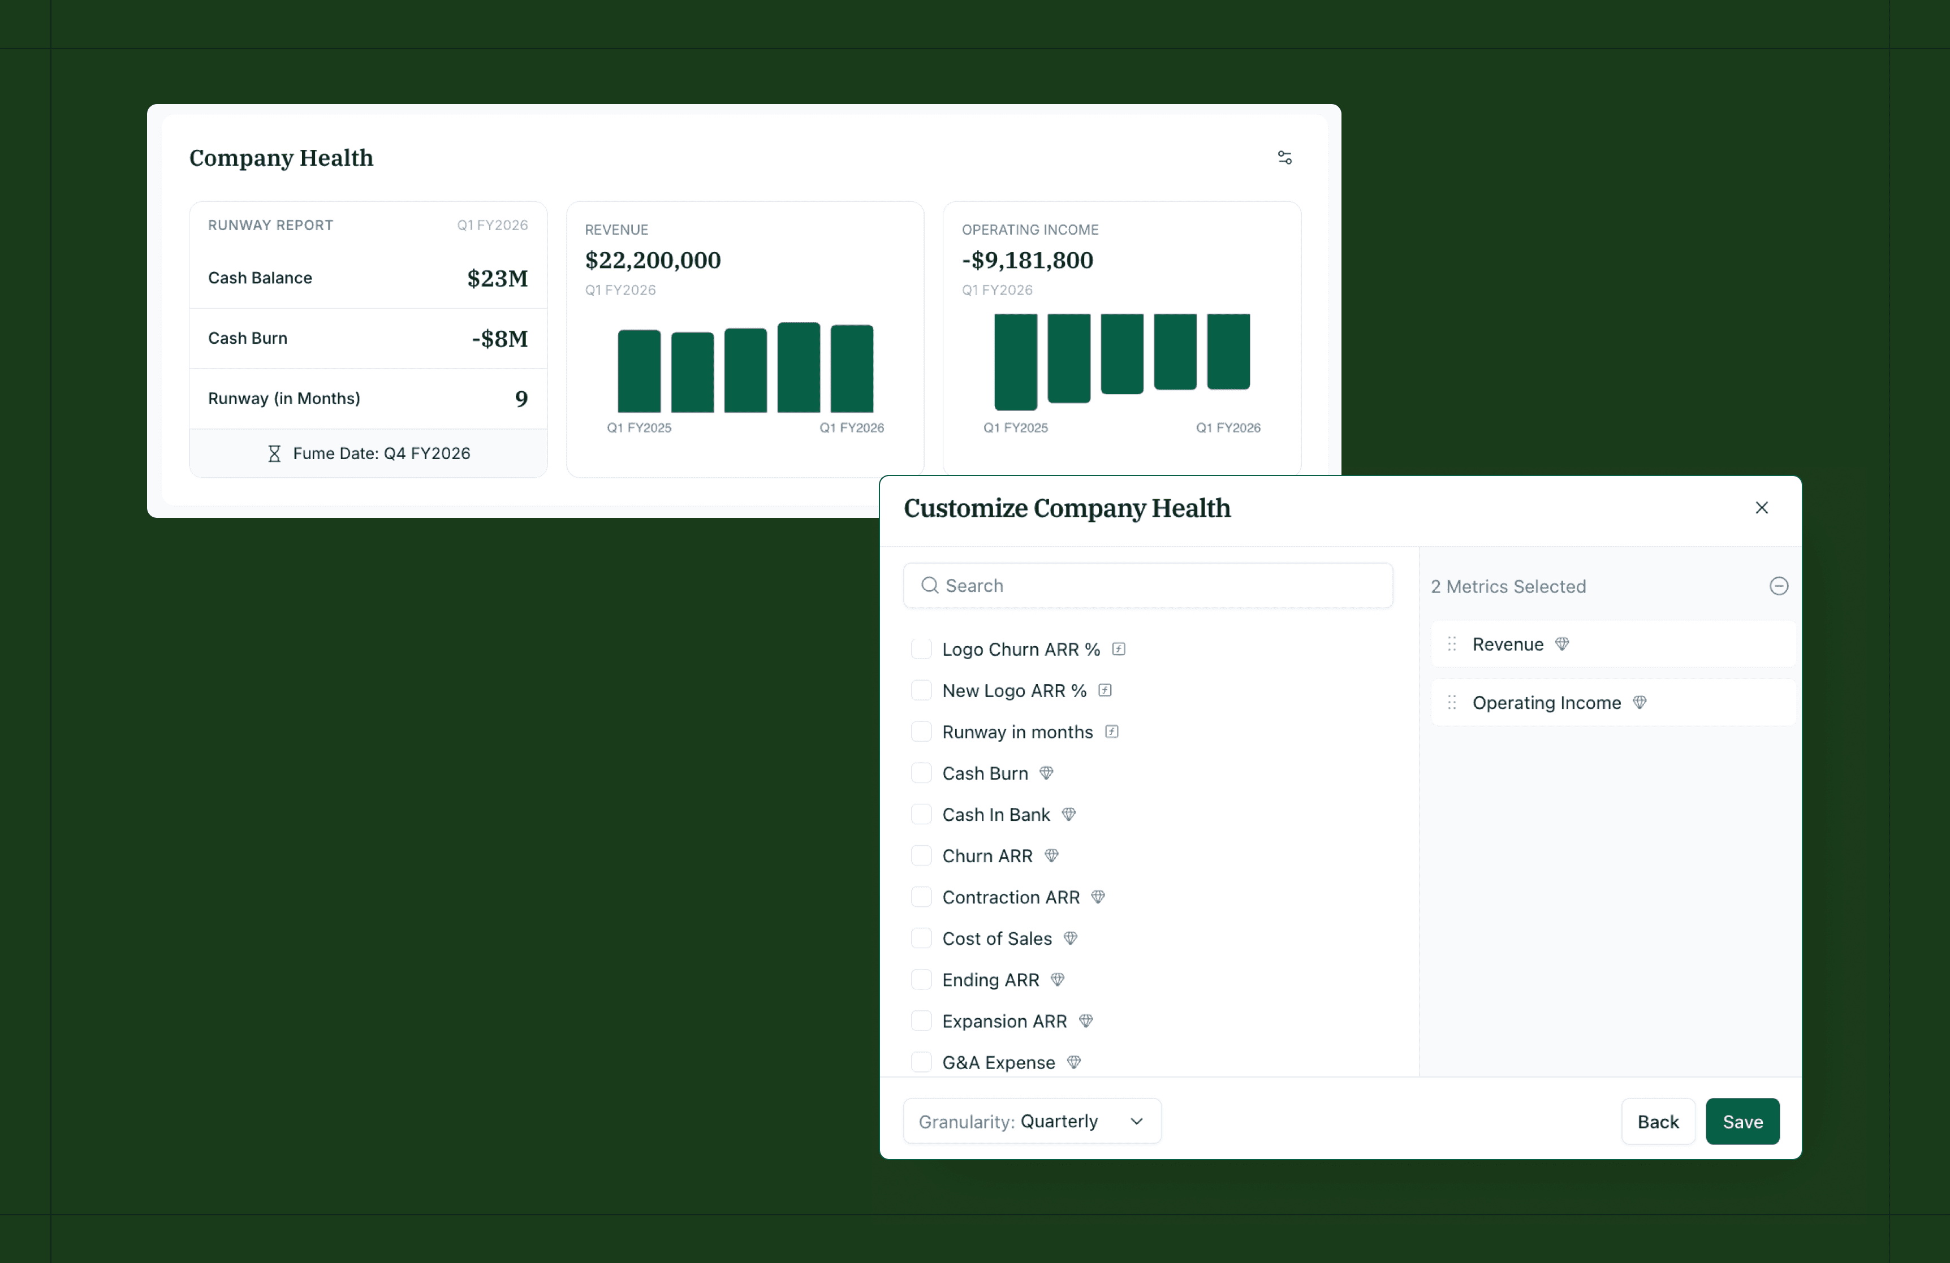This screenshot has width=1950, height=1263.
Task: Open Company Health customize settings icon
Action: (x=1284, y=157)
